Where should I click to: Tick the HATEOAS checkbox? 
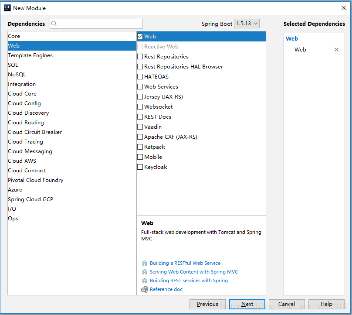140,76
